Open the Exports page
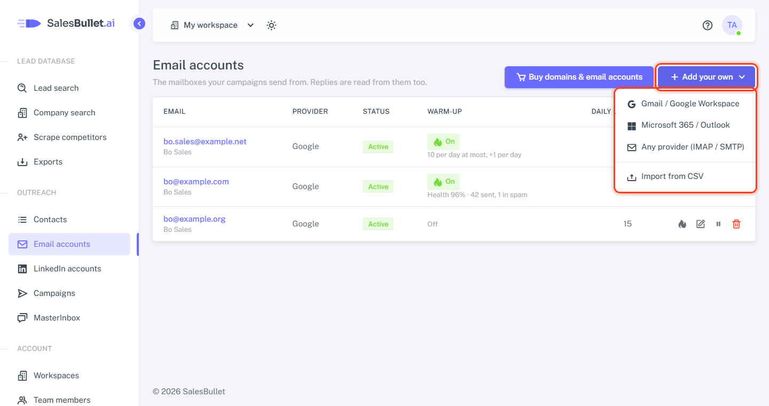This screenshot has width=769, height=406. click(x=69, y=162)
